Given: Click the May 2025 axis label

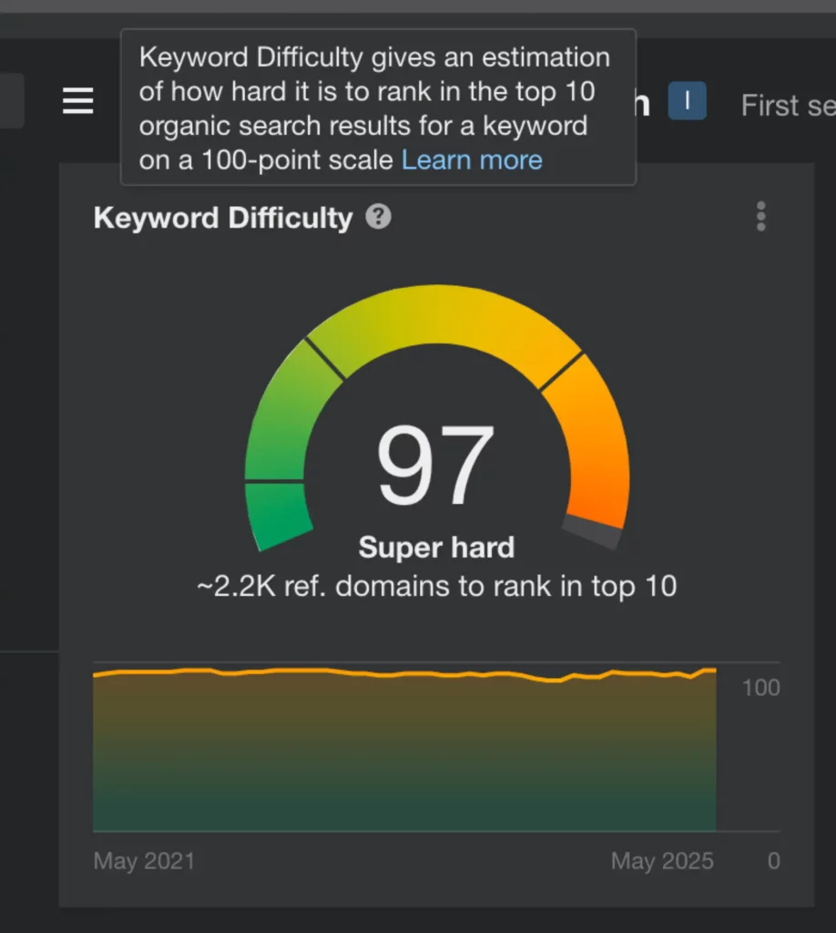Looking at the screenshot, I should [662, 861].
